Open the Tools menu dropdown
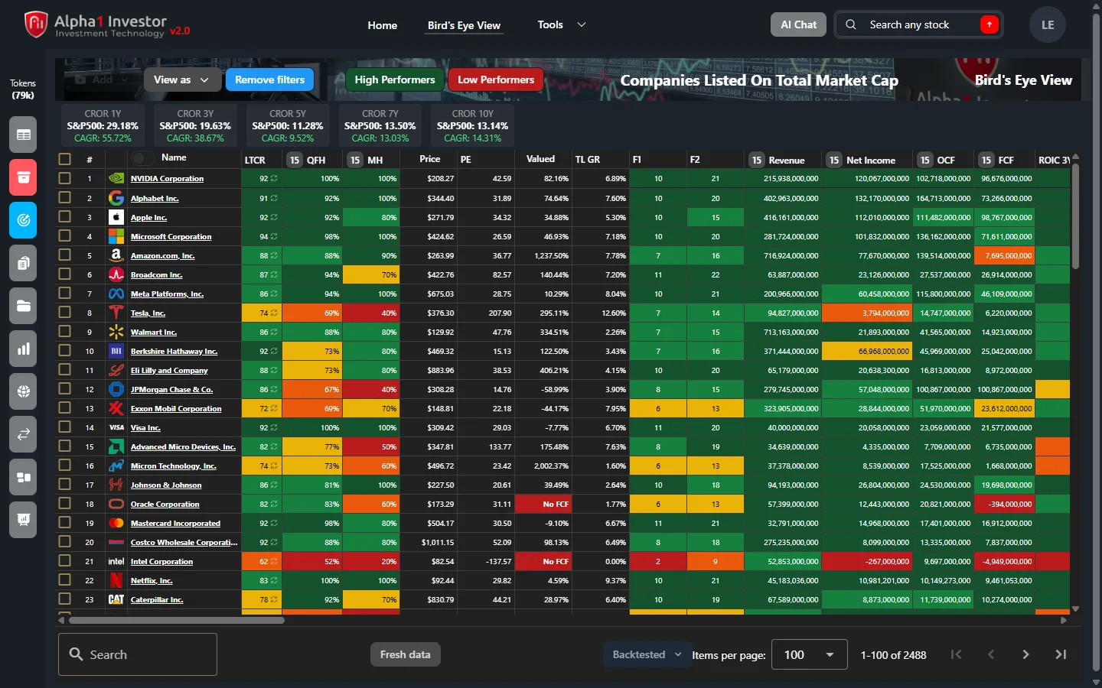Screen dimensions: 1102x688 [x=561, y=24]
